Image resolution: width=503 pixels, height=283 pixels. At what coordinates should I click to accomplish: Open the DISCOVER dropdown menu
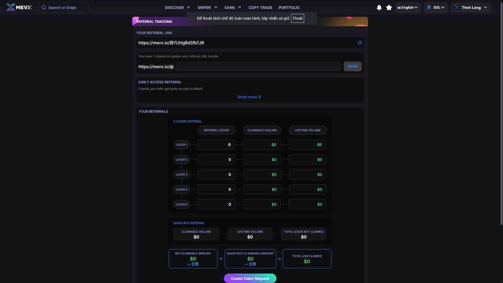tap(177, 8)
